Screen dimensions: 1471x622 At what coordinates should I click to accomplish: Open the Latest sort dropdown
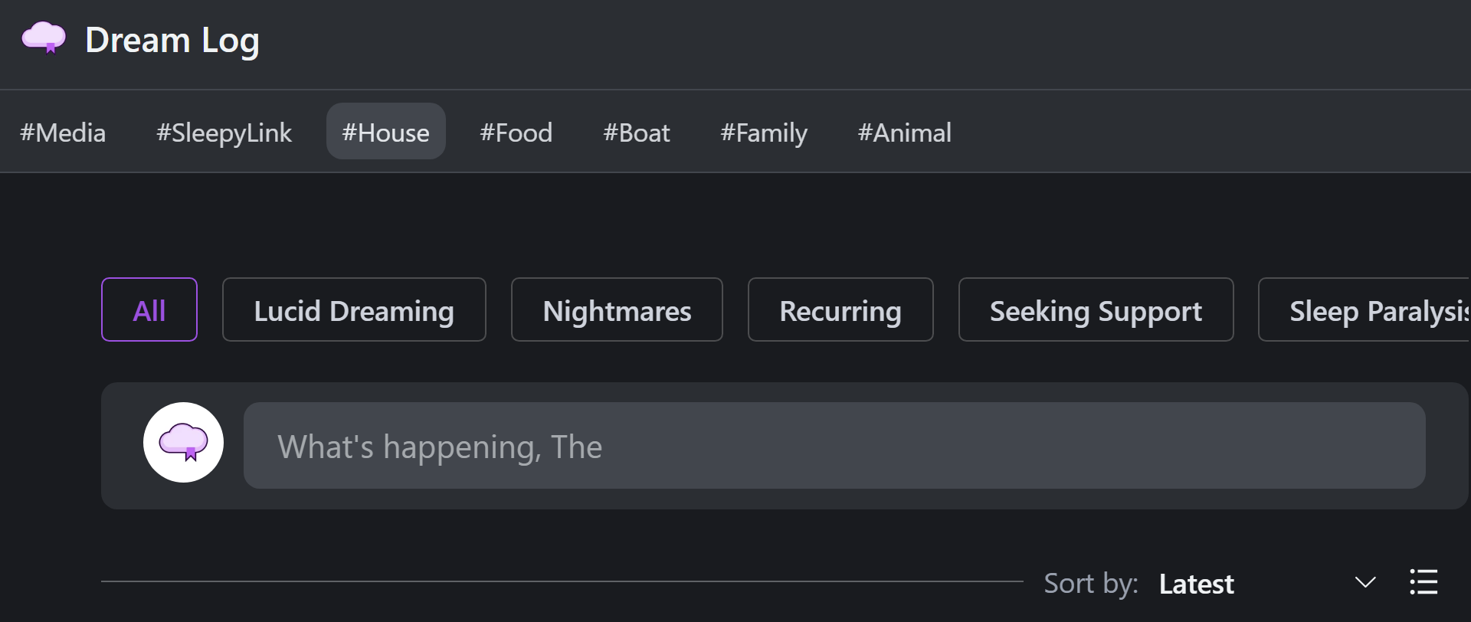(1196, 584)
